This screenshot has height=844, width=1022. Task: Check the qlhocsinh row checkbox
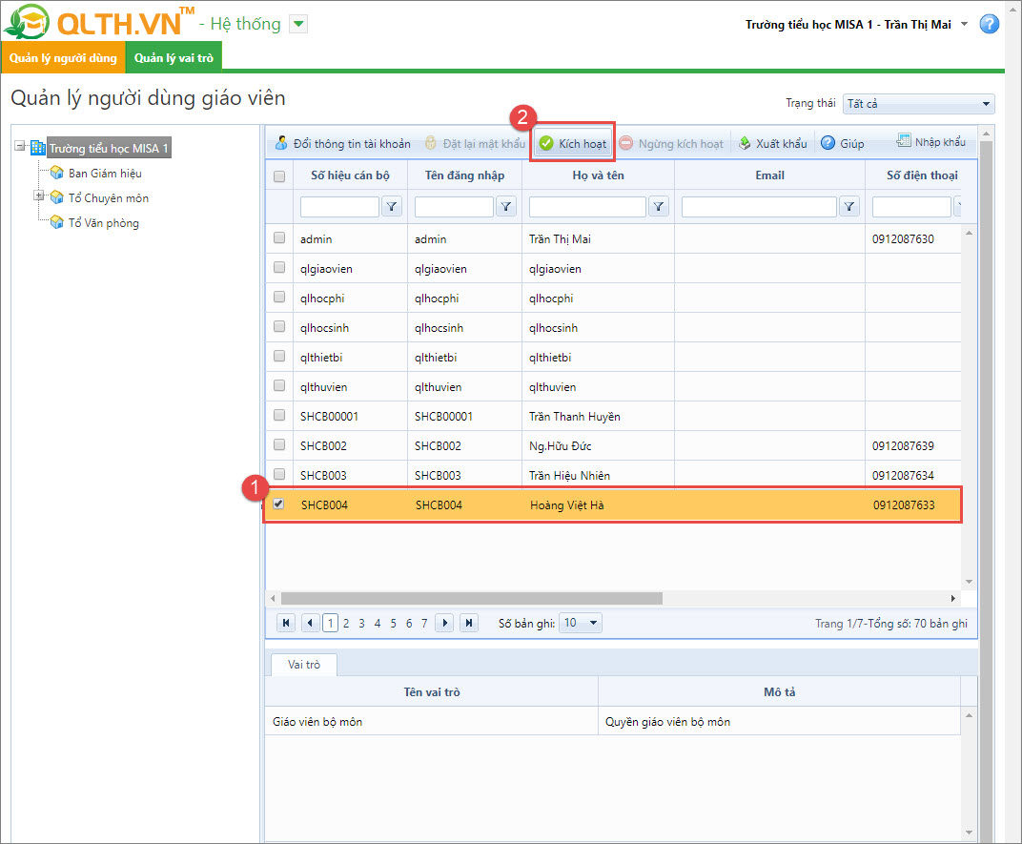279,326
